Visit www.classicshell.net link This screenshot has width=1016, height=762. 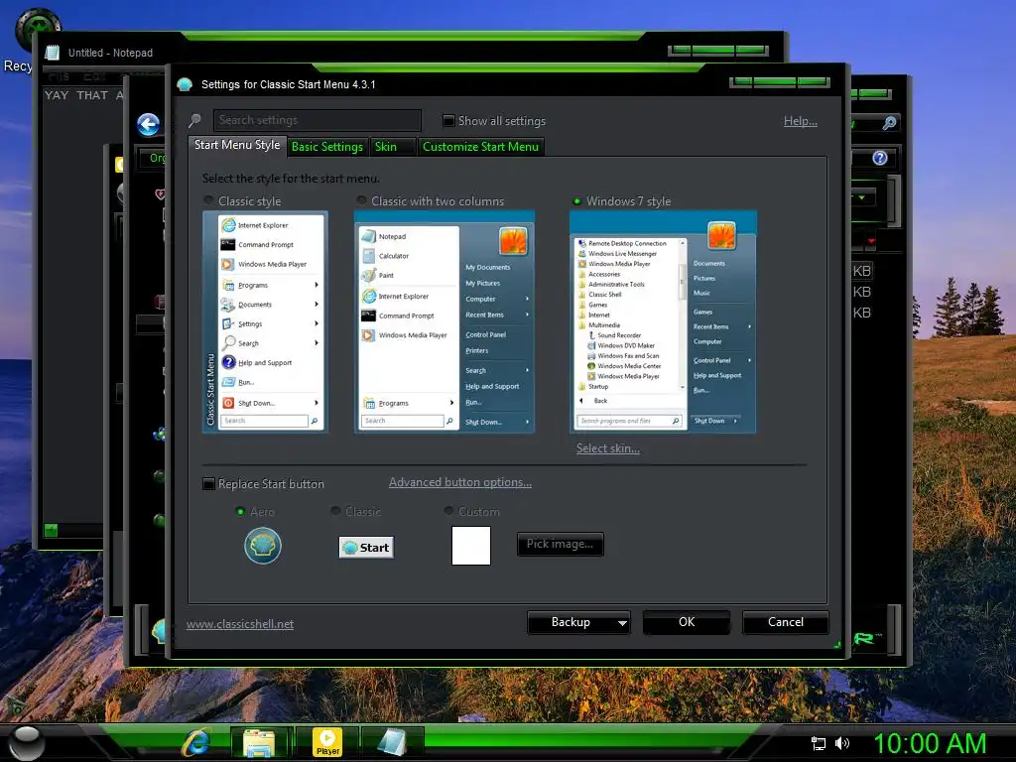240,624
